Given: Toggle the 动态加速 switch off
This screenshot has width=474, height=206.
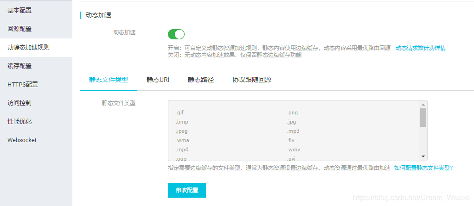Looking at the screenshot, I should click(x=176, y=34).
